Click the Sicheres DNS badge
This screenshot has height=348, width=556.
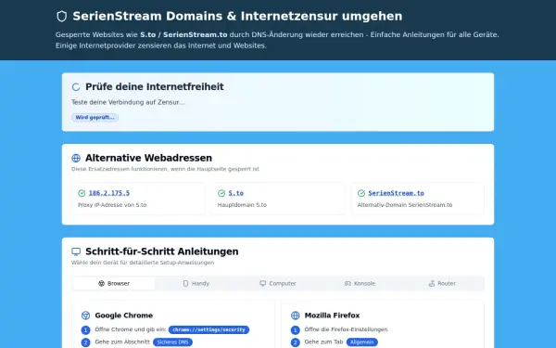pos(172,342)
